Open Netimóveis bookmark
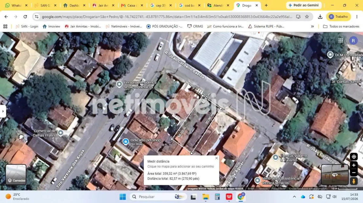363x203 pixels. pos(123,27)
